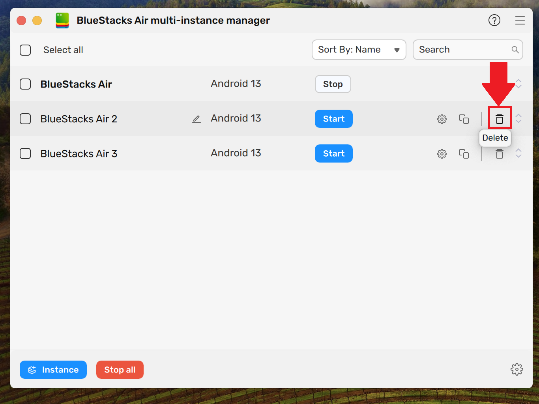This screenshot has height=404, width=539.
Task: Start the BlueStacks Air 2 instance
Action: tap(334, 119)
